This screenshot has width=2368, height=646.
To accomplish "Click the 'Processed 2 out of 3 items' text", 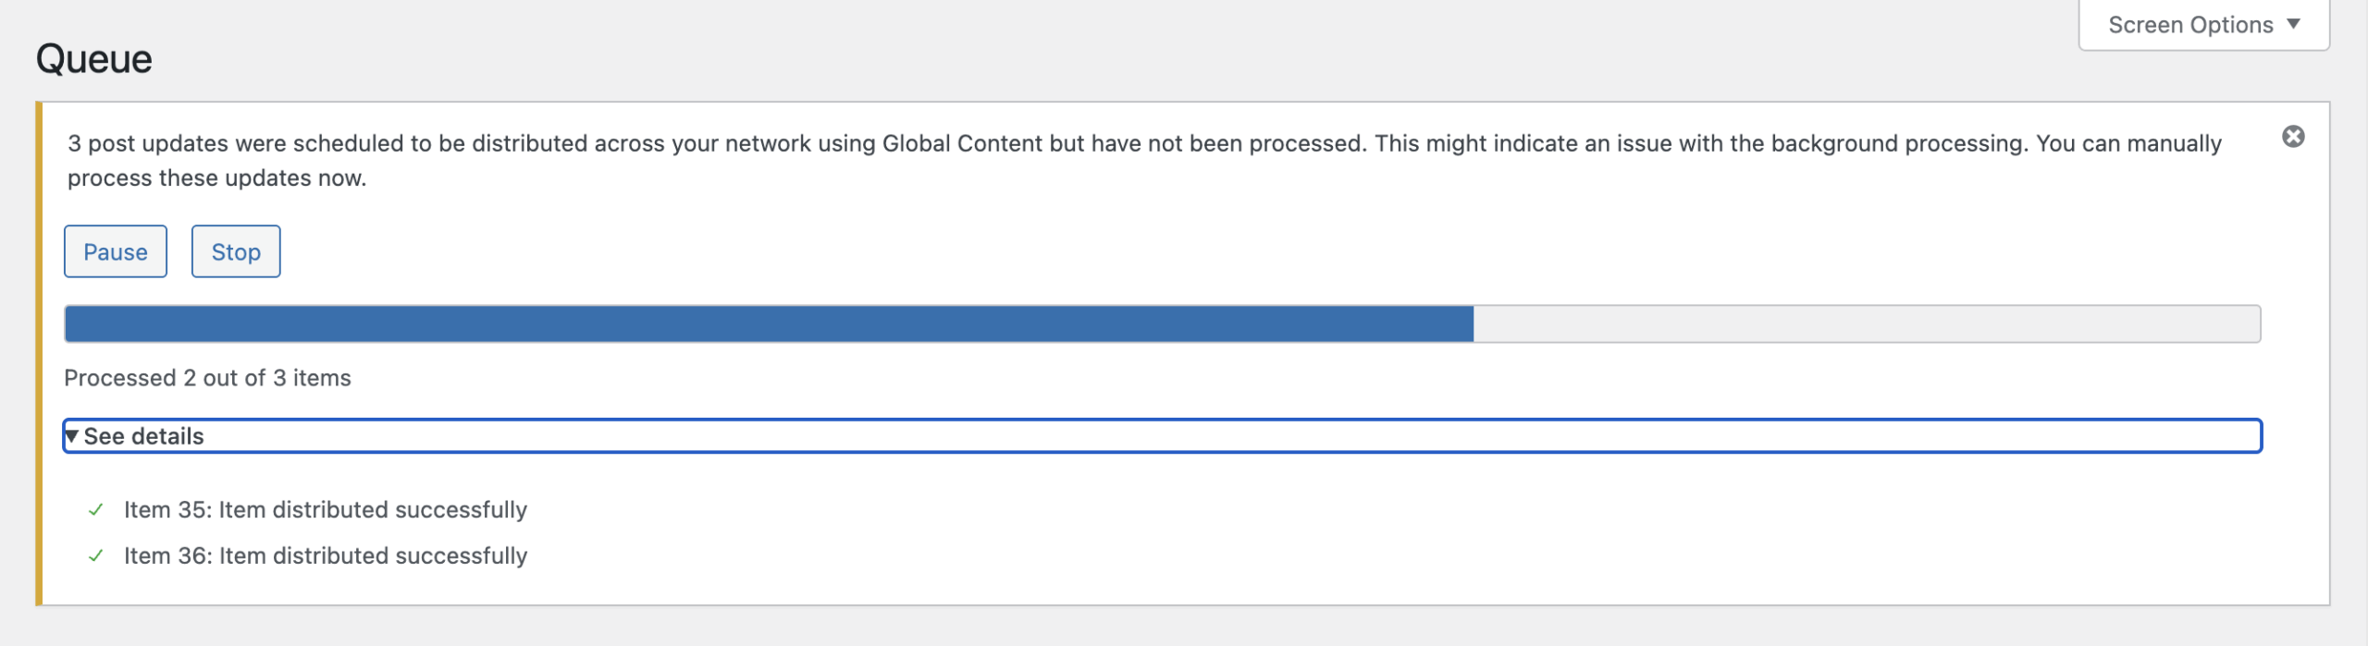I will [207, 378].
